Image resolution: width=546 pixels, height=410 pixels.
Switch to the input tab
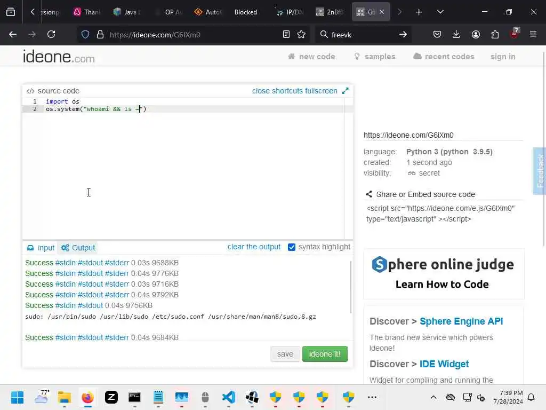(x=41, y=248)
